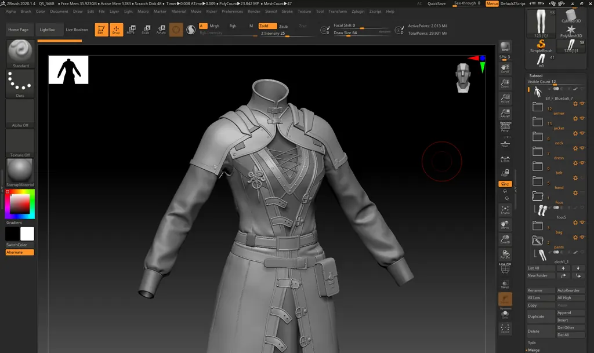Click the Actual size icon
The image size is (594, 353).
505,99
